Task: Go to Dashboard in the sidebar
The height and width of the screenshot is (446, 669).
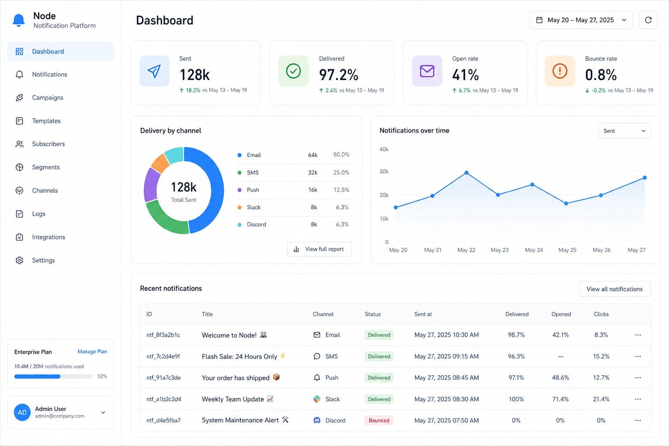Action: pyautogui.click(x=61, y=51)
